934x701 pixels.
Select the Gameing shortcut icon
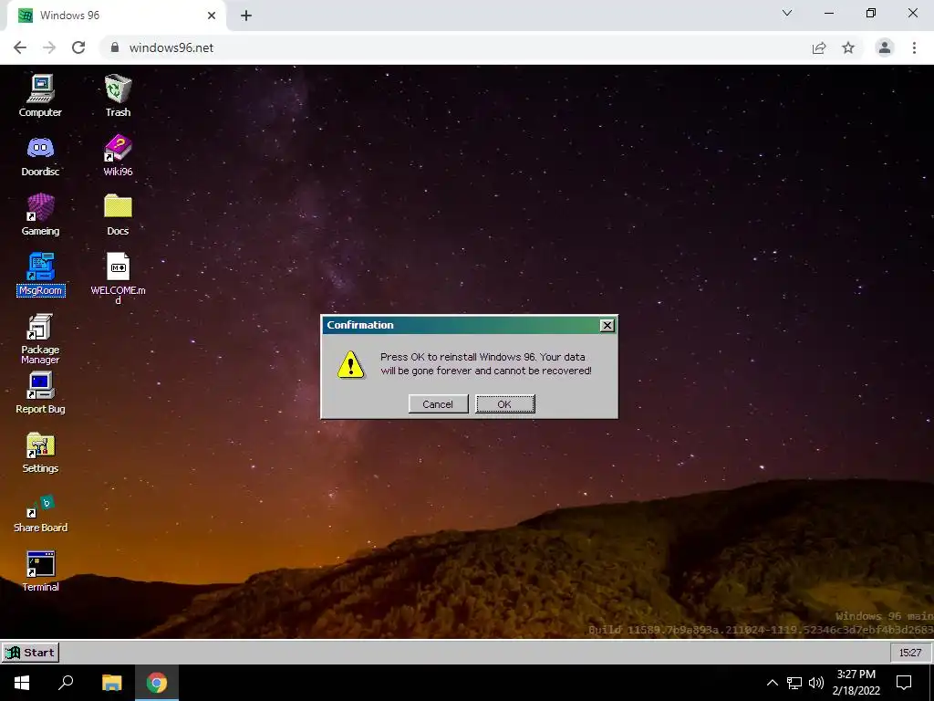[40, 214]
